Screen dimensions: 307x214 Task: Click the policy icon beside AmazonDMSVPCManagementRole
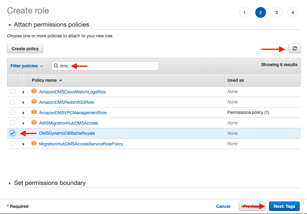[34, 112]
